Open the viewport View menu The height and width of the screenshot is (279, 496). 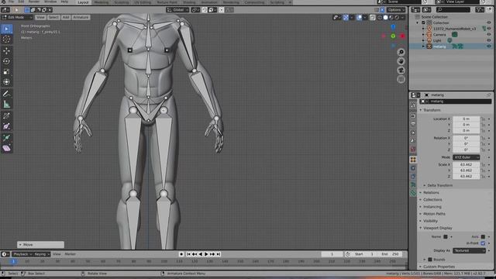tap(40, 17)
